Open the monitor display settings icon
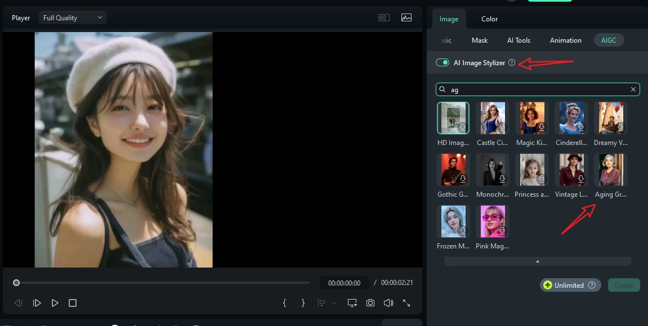The height and width of the screenshot is (326, 648). pyautogui.click(x=352, y=303)
